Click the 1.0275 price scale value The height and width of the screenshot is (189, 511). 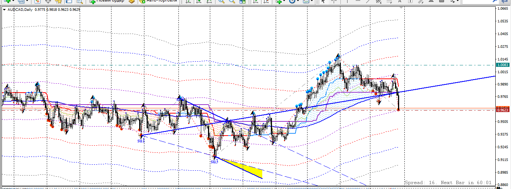[504, 47]
